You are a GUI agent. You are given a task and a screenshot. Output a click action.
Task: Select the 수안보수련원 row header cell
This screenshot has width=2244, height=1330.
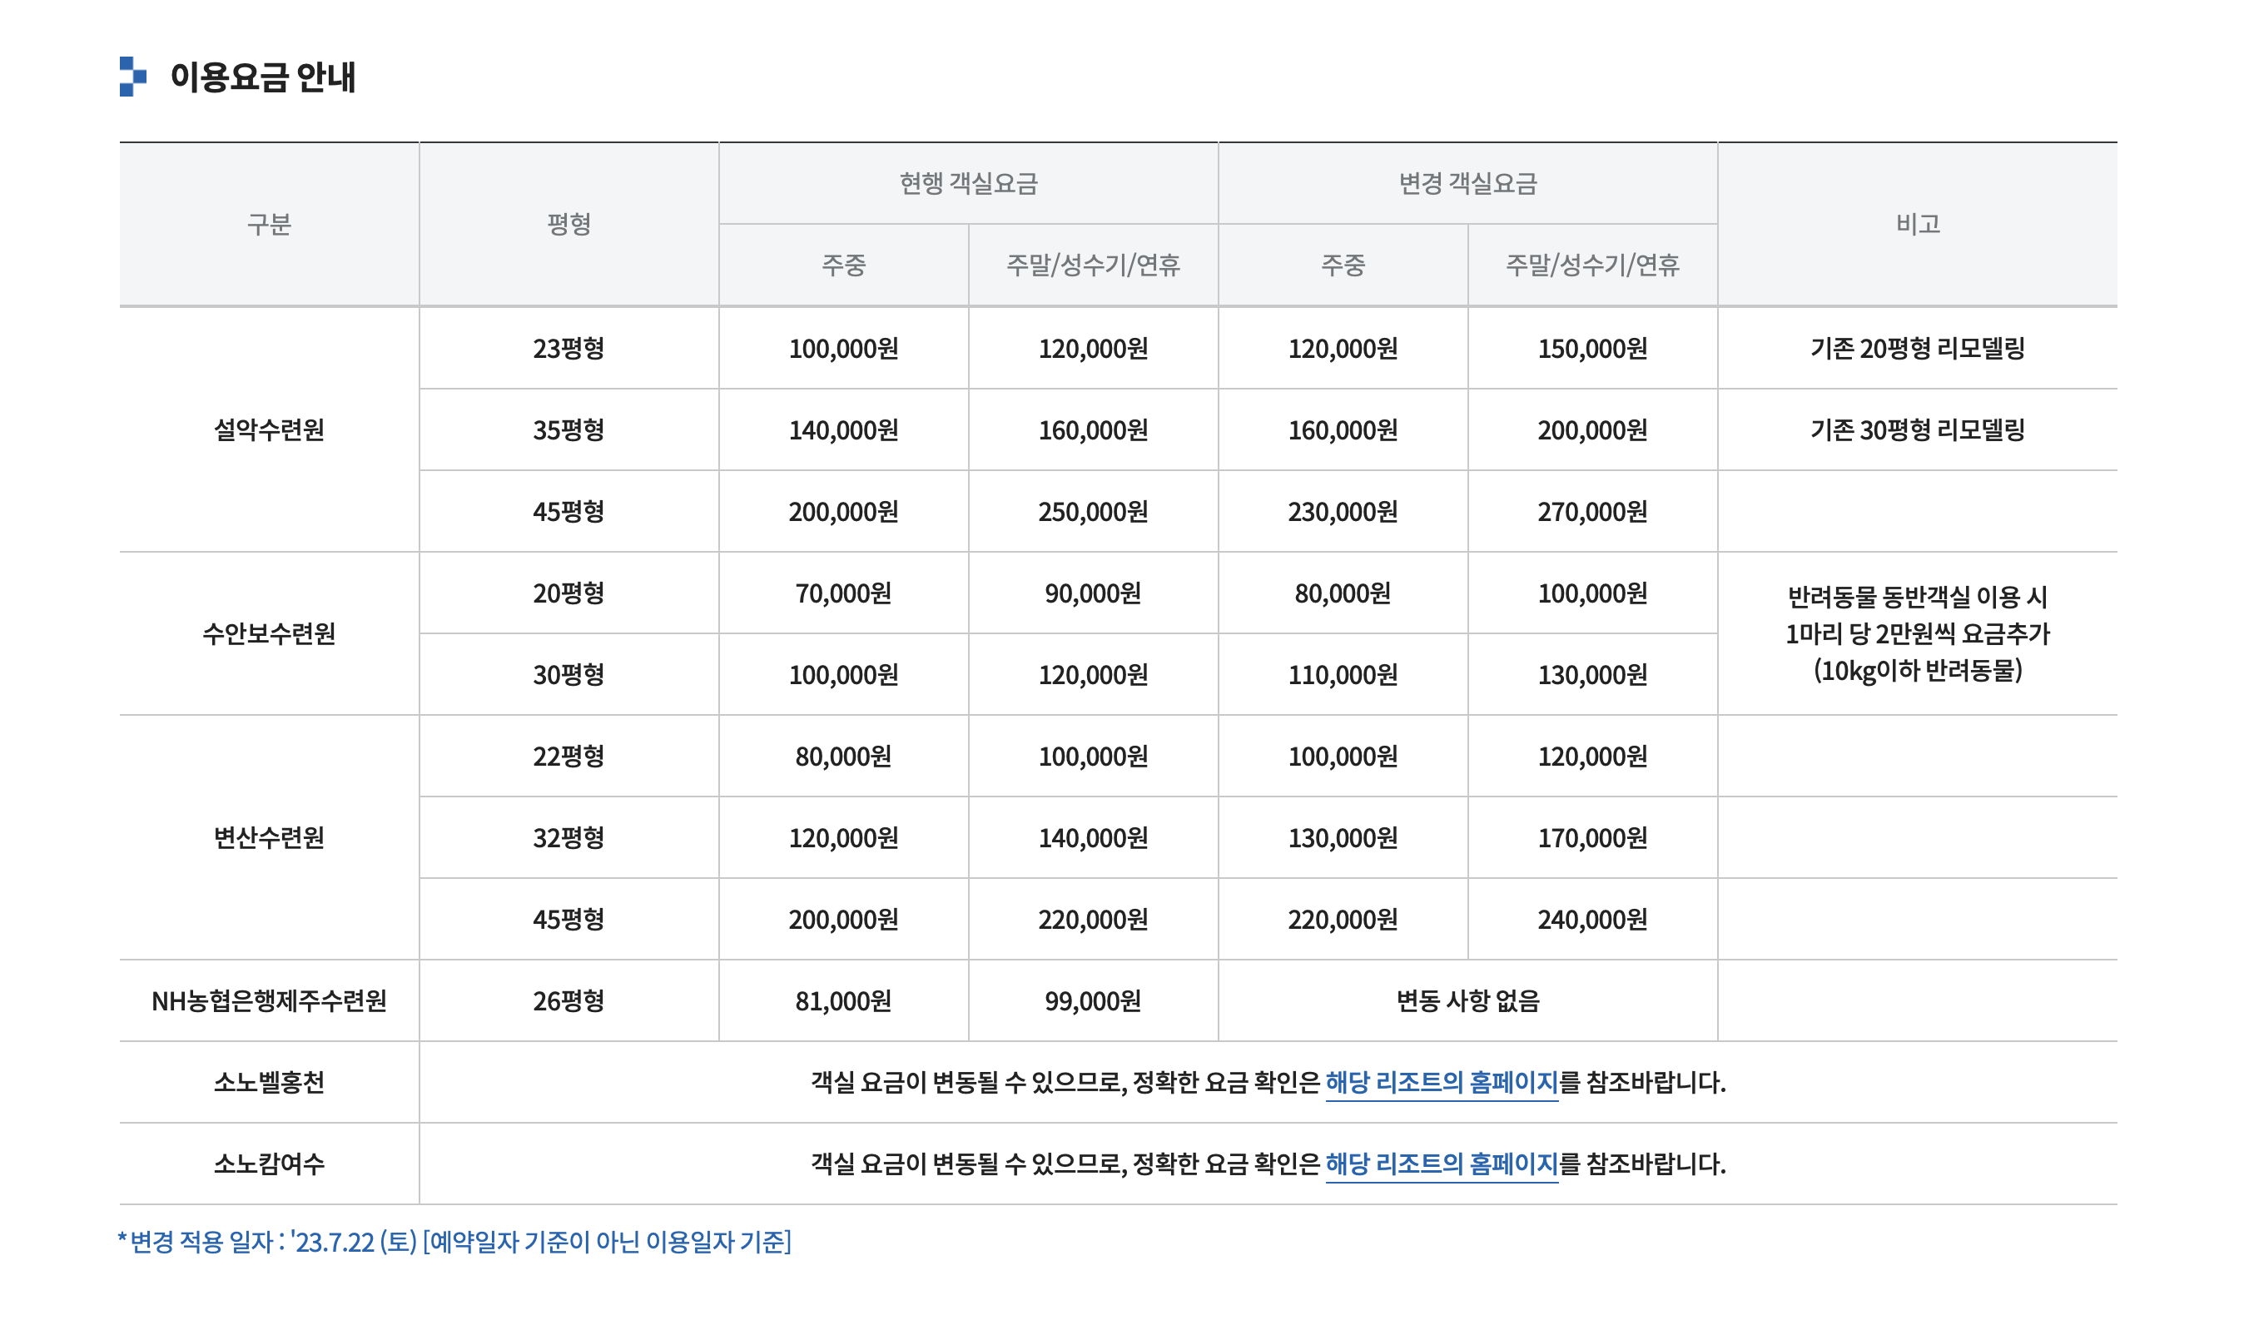(x=269, y=633)
